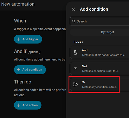Click the ampersand icon of And block

(75, 53)
